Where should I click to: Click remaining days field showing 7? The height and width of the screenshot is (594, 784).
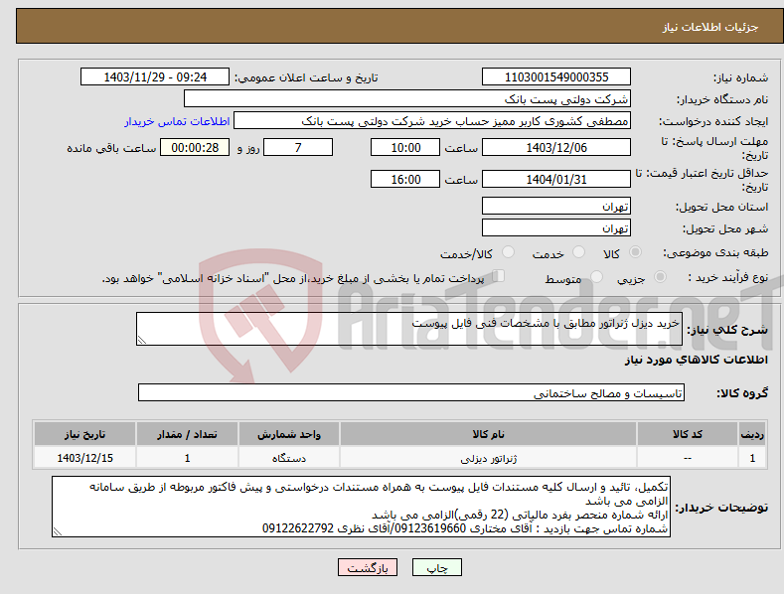(x=298, y=147)
